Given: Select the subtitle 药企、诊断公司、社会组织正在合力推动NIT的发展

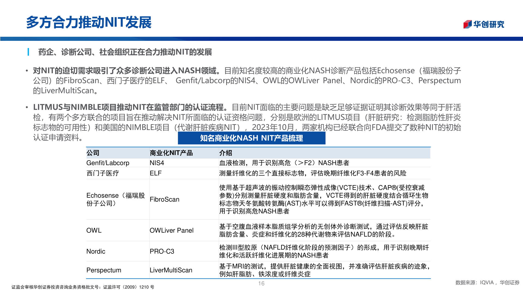Looking at the screenshot, I should point(125,52).
